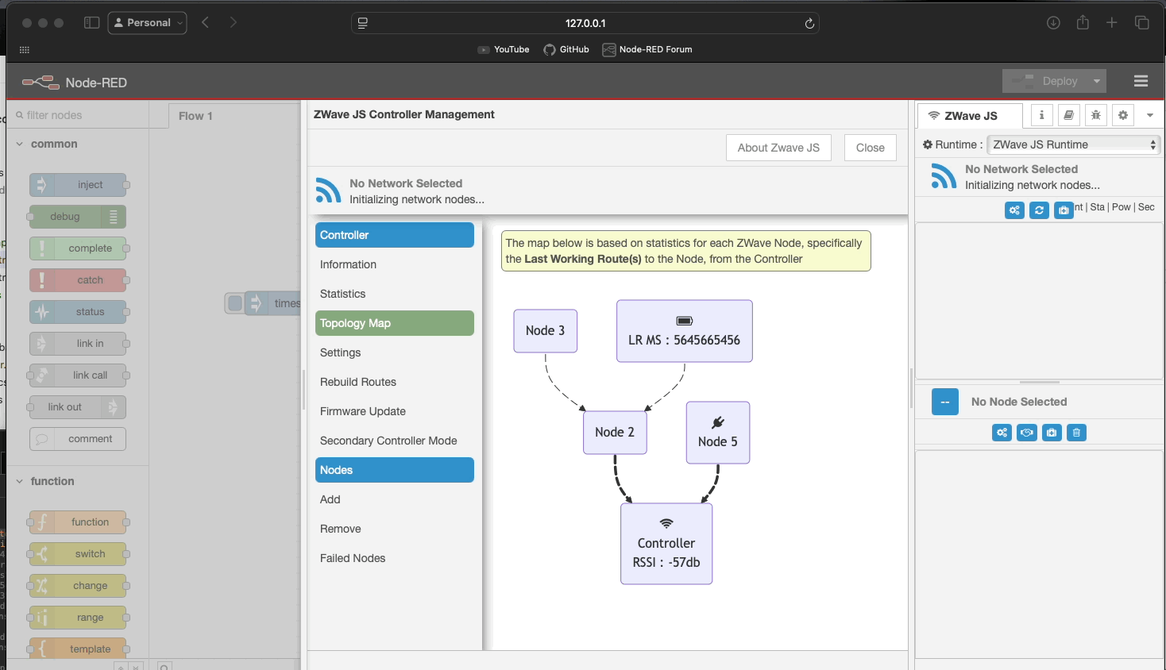
Task: Open the Node-RED main hamburger menu
Action: 1141,81
